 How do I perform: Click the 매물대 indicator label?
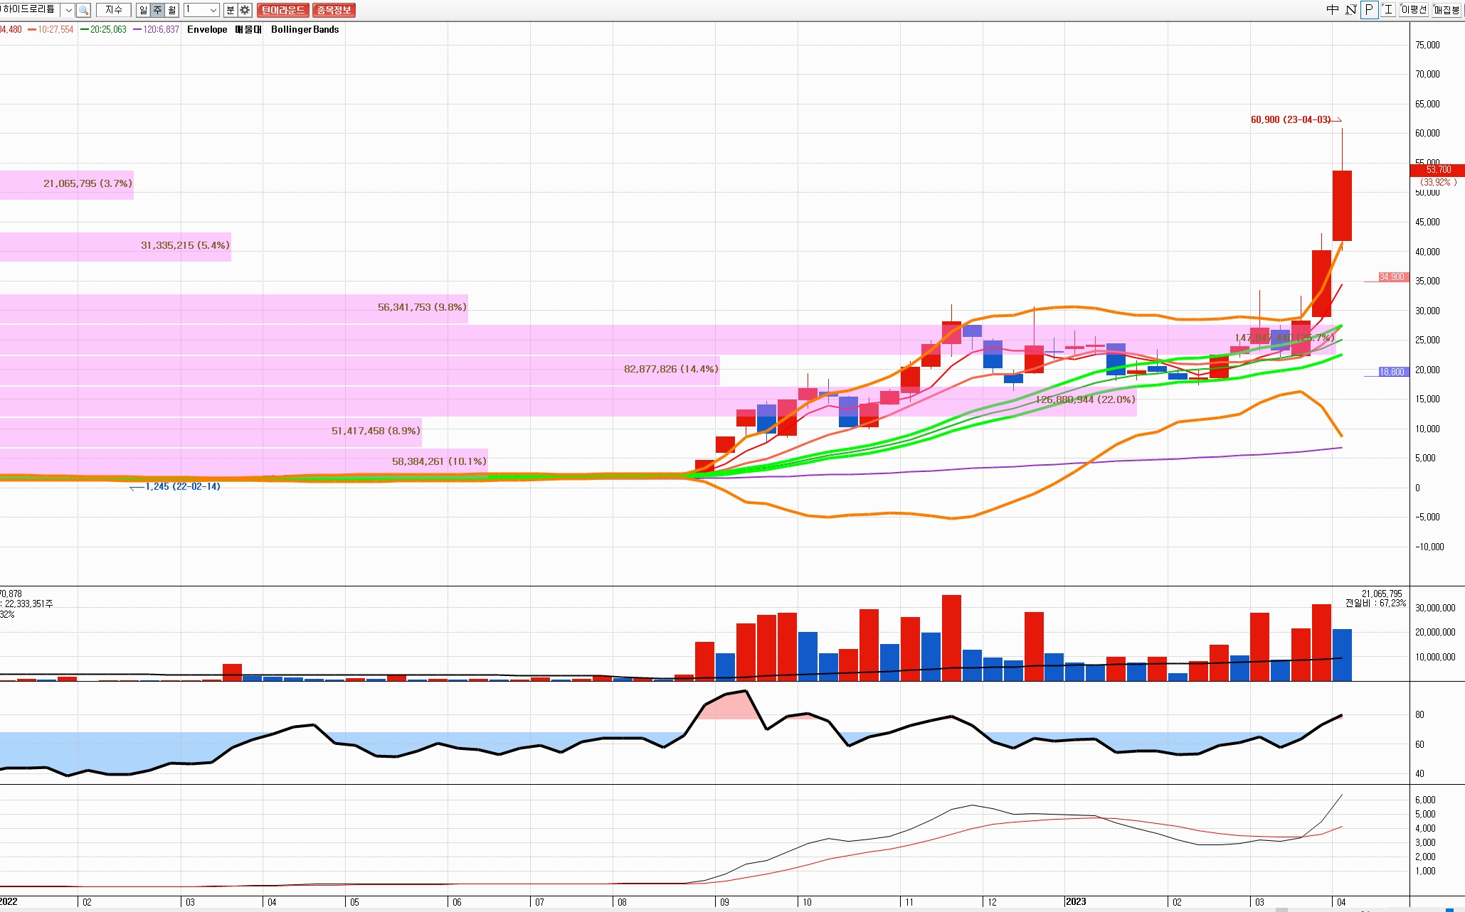click(248, 29)
